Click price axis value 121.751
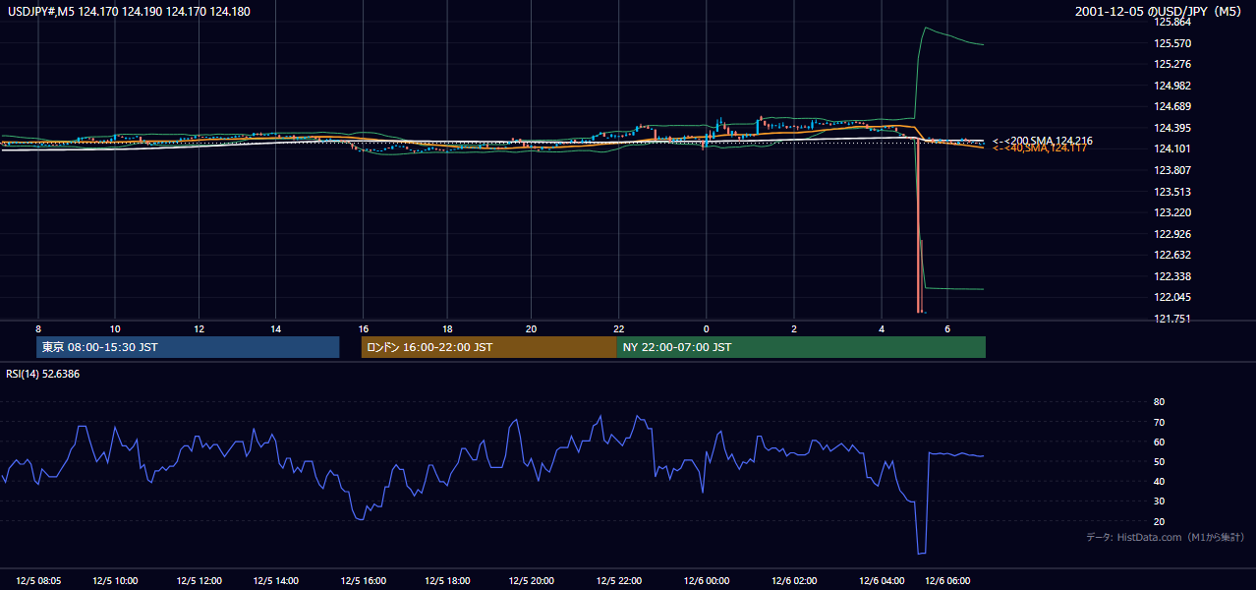The height and width of the screenshot is (590, 1256). 1172,319
